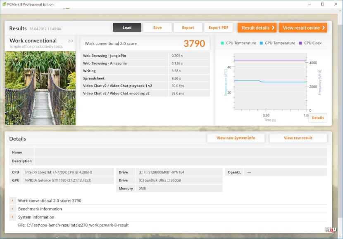343x239 pixels.
Task: Save the benchmark result
Action: pos(157,28)
